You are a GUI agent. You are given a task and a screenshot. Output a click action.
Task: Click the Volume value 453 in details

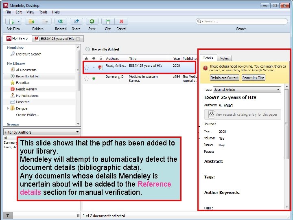tap(221, 138)
